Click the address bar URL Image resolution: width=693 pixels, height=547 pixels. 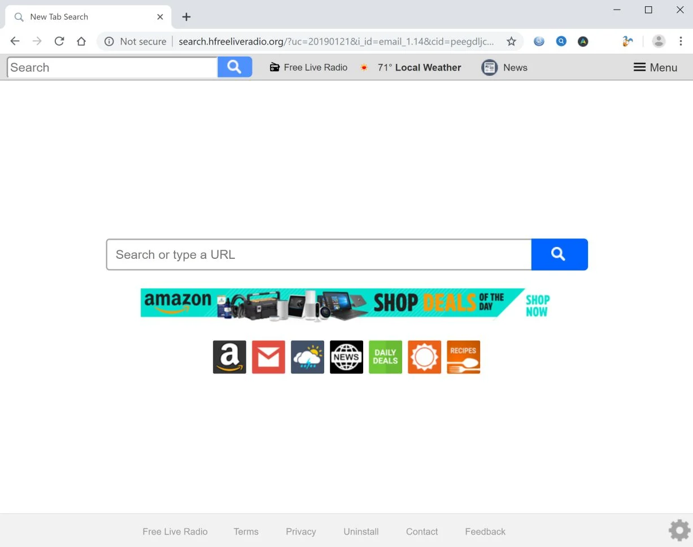click(336, 41)
